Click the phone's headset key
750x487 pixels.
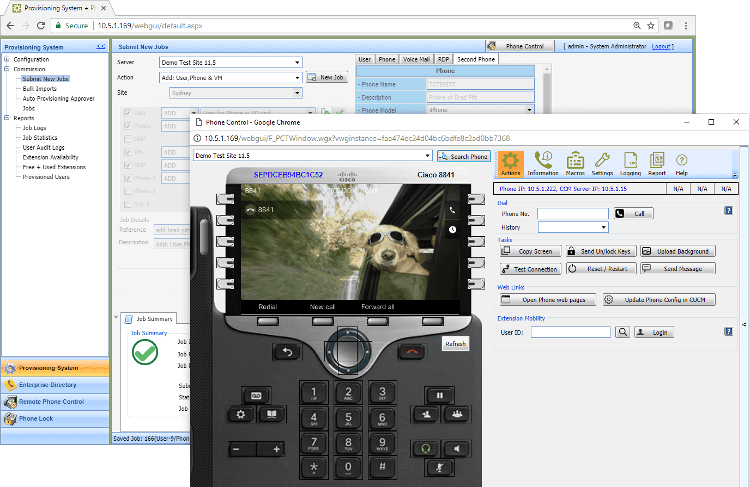point(426,449)
